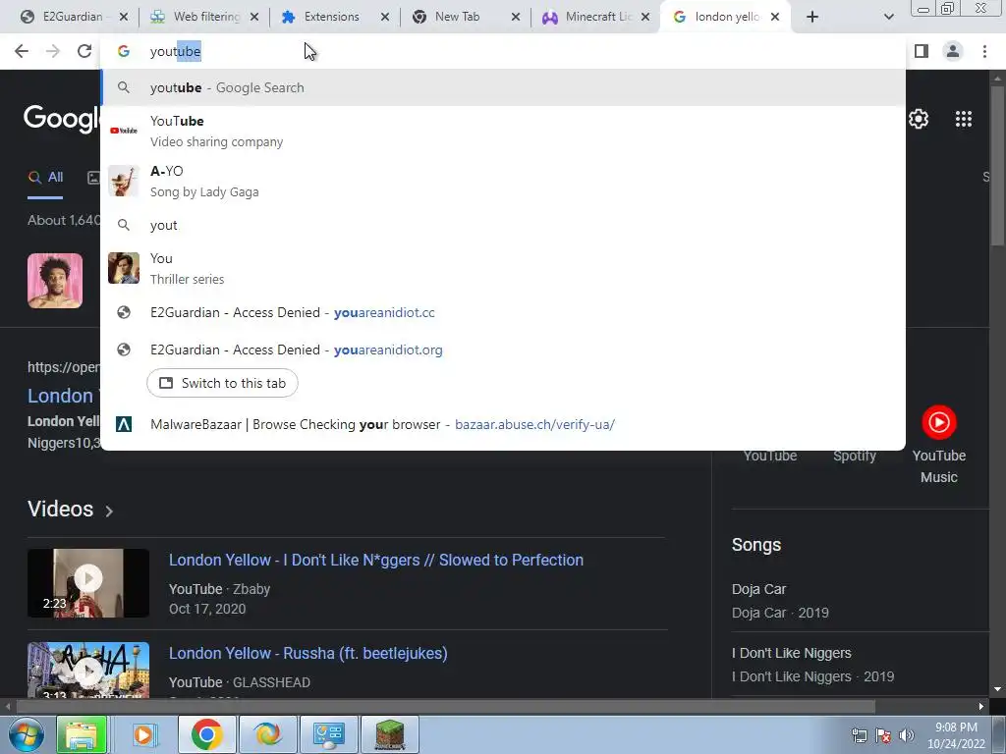Open London Yellow - Russha video link
The image size is (1006, 754).
pyautogui.click(x=307, y=653)
